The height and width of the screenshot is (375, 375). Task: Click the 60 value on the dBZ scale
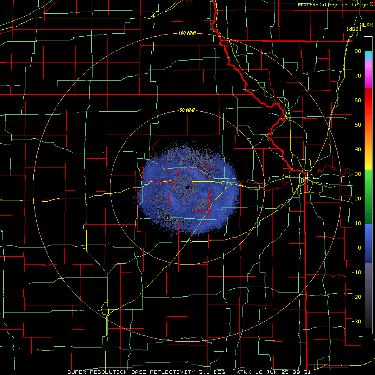coord(358,100)
